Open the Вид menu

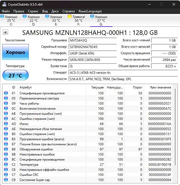click(45, 11)
